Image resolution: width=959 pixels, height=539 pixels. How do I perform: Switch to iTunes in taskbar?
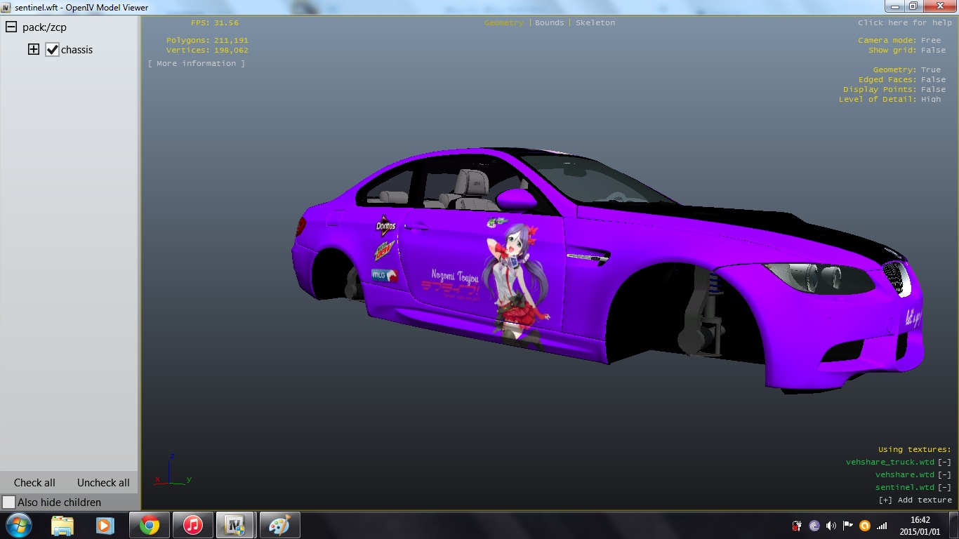[x=193, y=524]
